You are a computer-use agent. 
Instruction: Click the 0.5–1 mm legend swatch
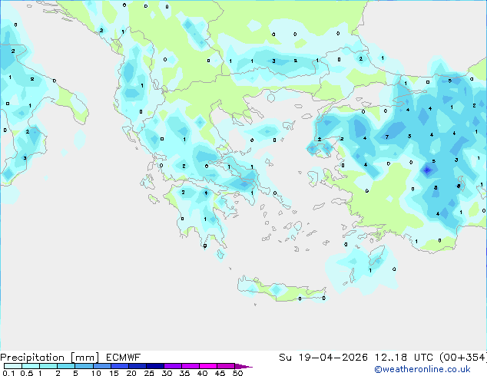(31, 366)
